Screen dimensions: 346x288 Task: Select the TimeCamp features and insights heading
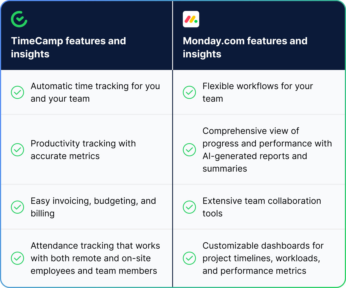pos(68,47)
